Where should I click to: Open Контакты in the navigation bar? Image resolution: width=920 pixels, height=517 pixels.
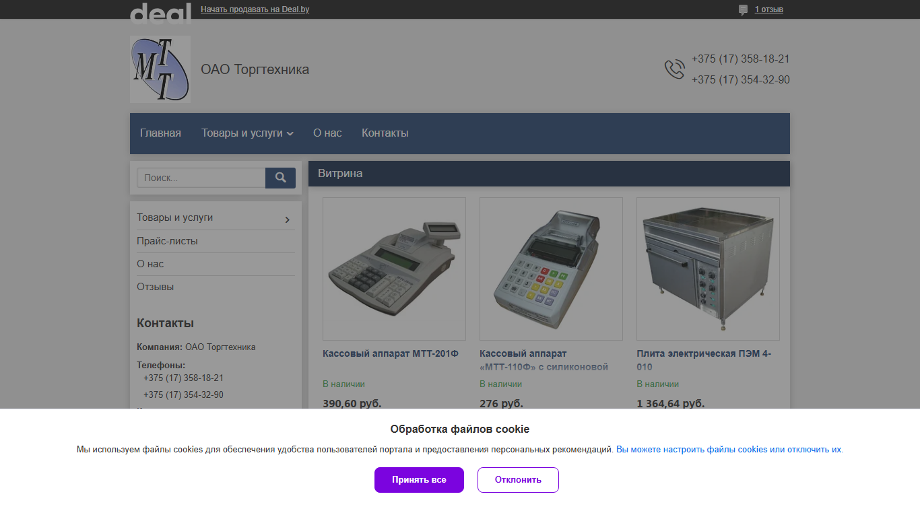(385, 133)
